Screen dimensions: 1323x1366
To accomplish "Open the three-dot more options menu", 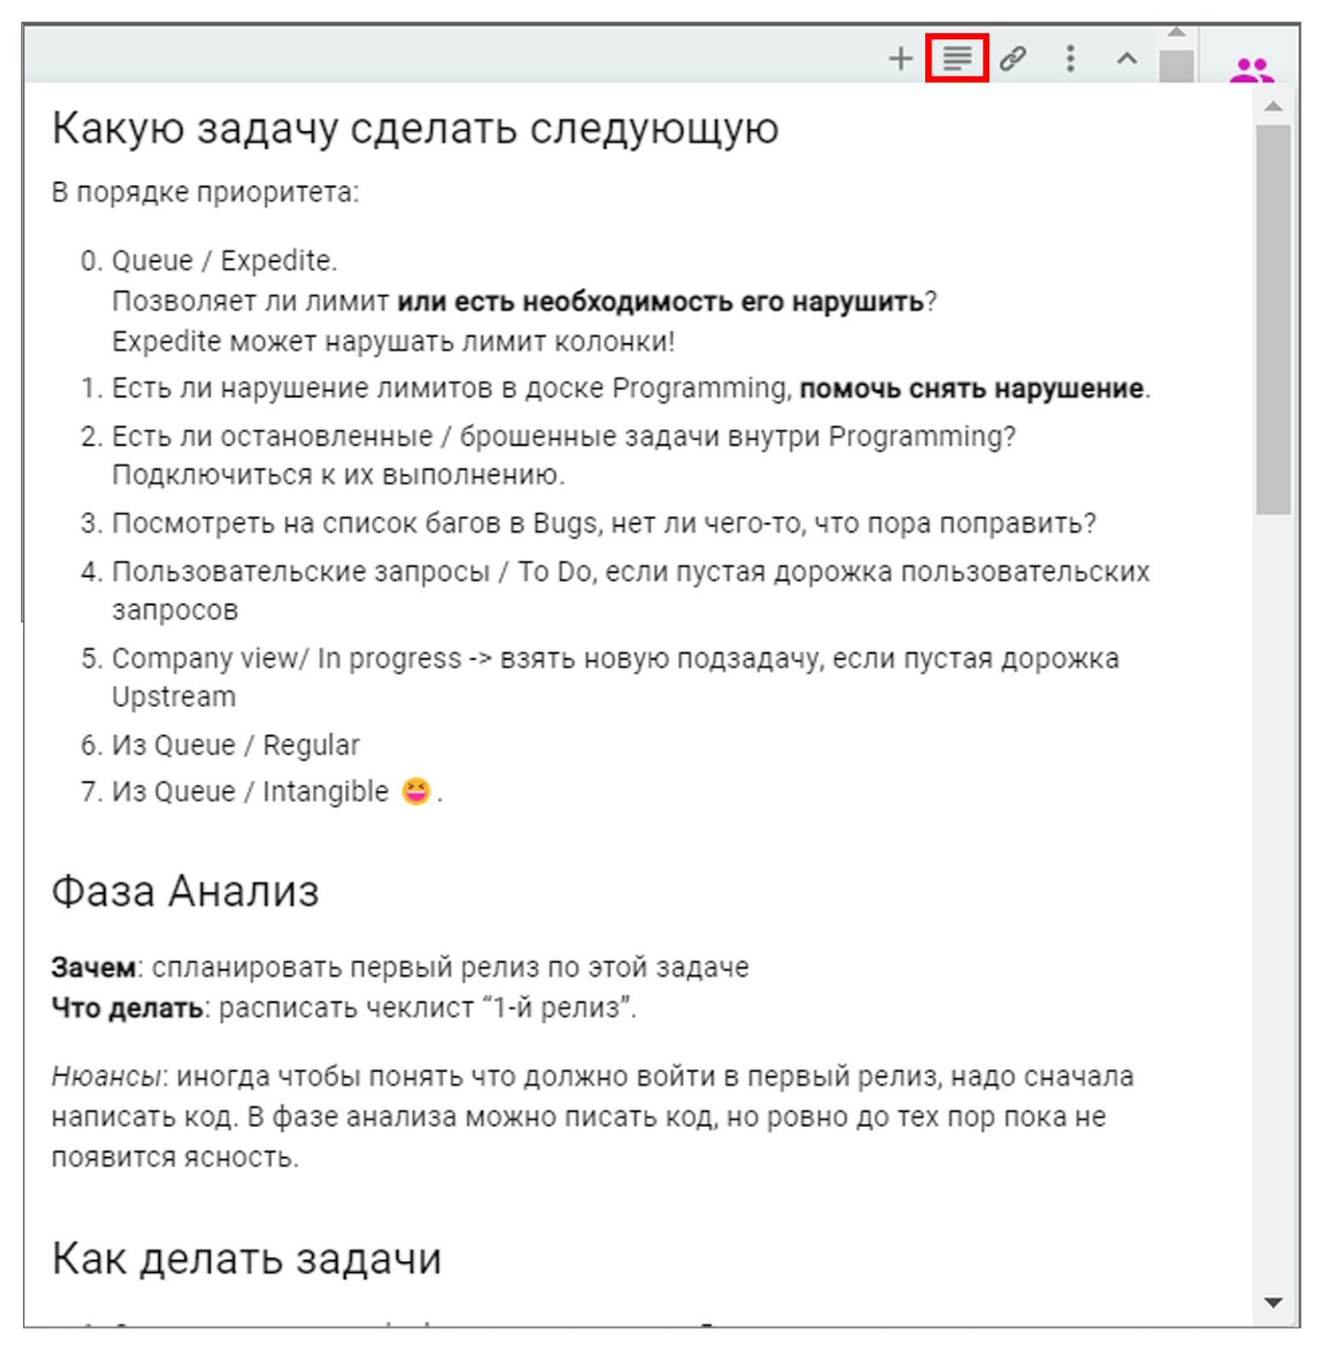I will pyautogui.click(x=1069, y=58).
